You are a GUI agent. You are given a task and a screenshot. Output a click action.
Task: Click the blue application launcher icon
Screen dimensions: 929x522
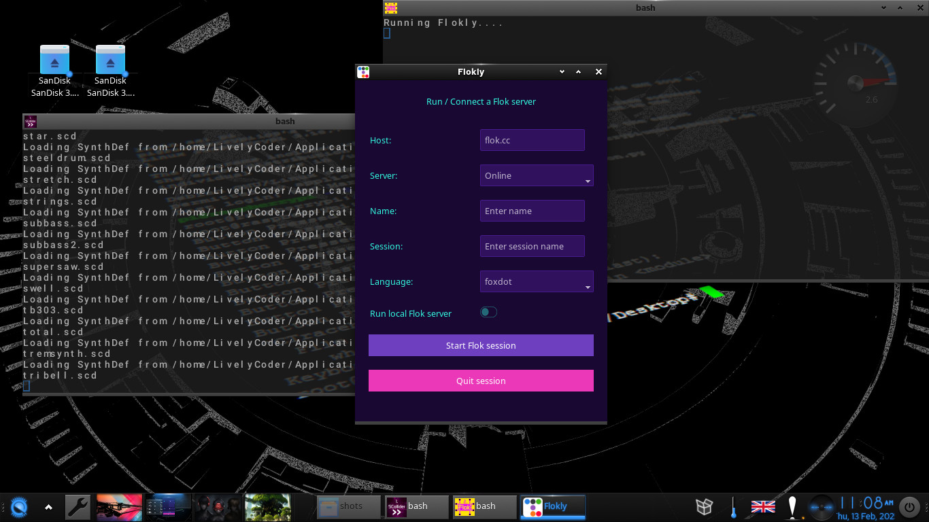[x=20, y=507]
